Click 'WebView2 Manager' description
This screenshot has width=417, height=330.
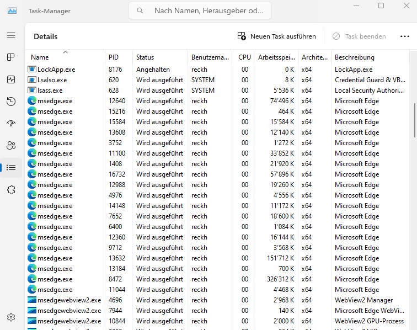click(363, 300)
